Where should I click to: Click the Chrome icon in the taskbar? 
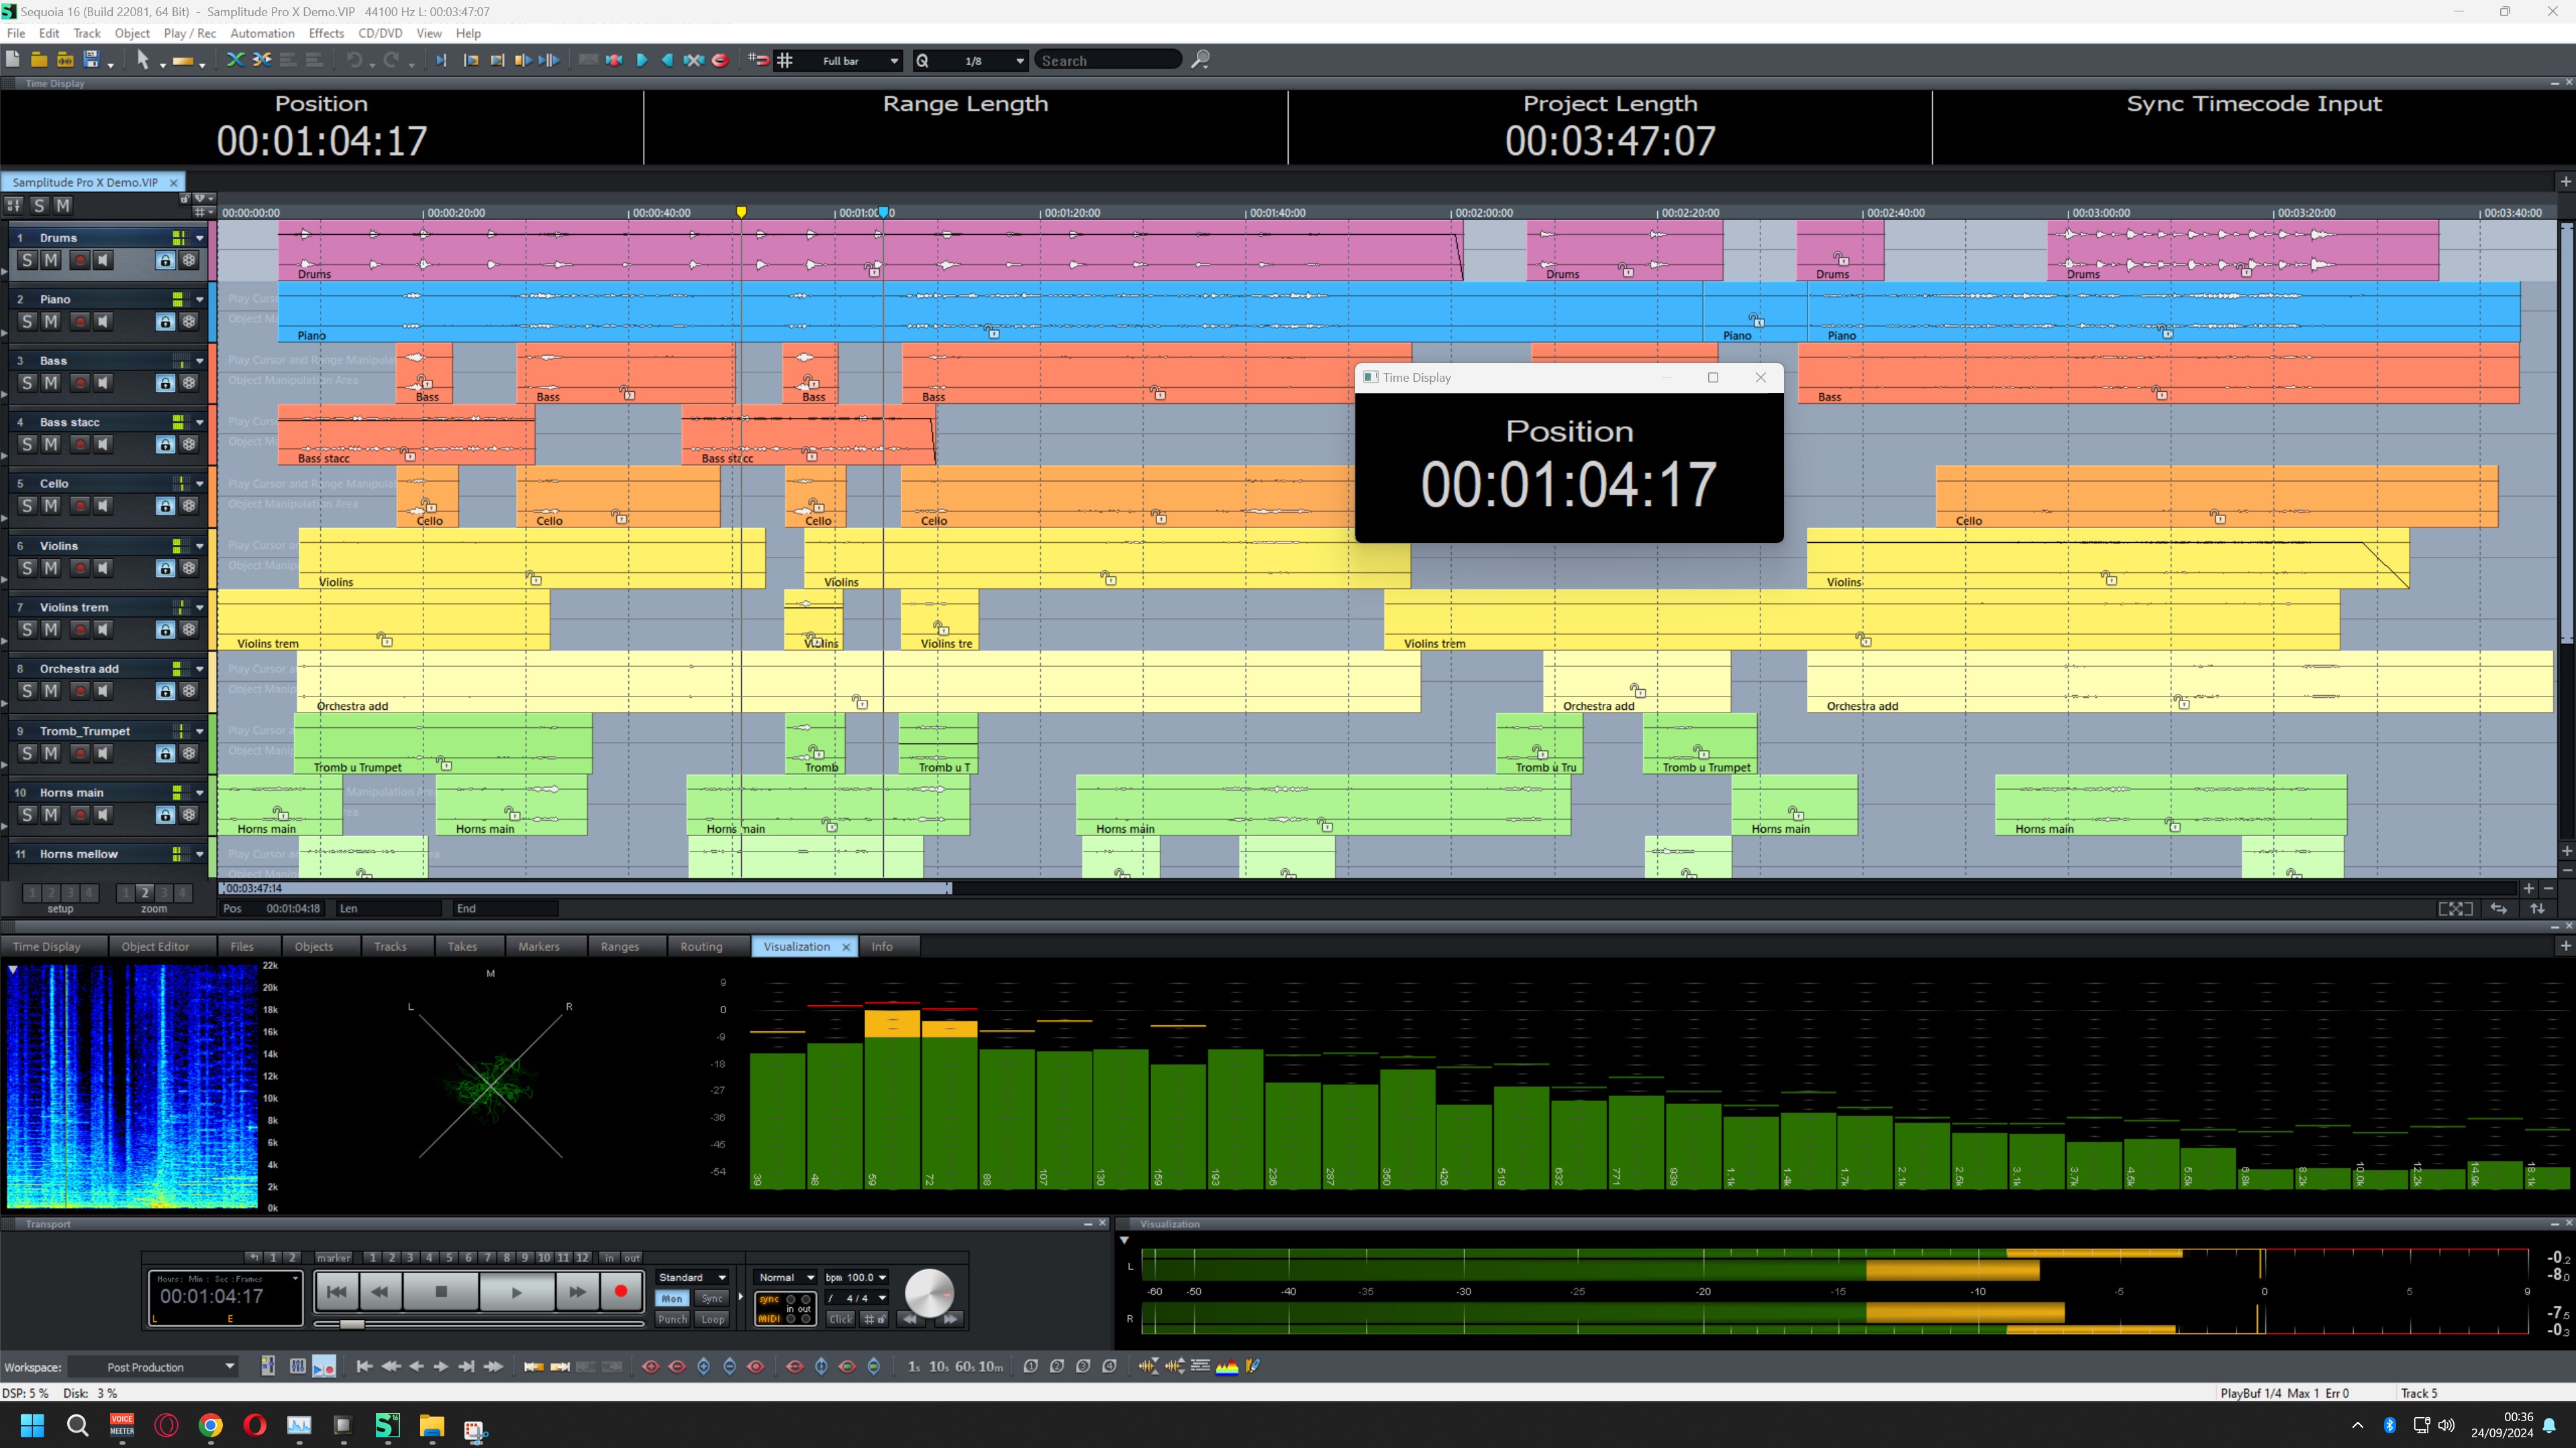tap(211, 1425)
